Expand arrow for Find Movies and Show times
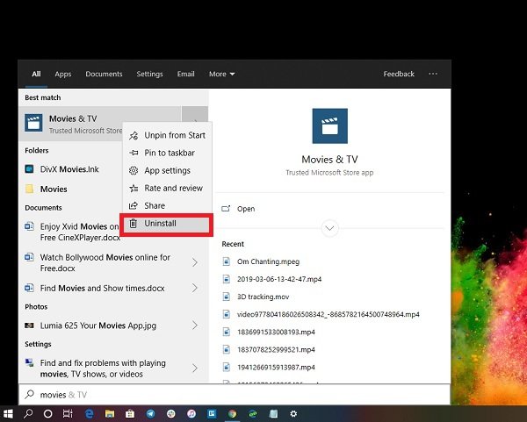 [195, 288]
